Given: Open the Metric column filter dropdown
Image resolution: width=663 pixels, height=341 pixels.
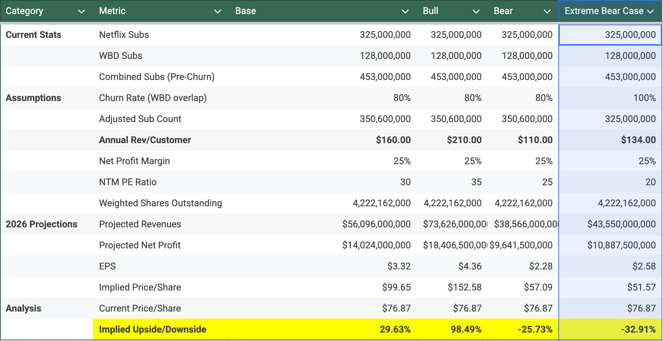Looking at the screenshot, I should pos(218,12).
